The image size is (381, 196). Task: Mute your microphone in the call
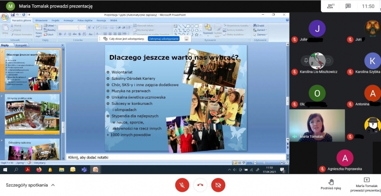pos(182,185)
